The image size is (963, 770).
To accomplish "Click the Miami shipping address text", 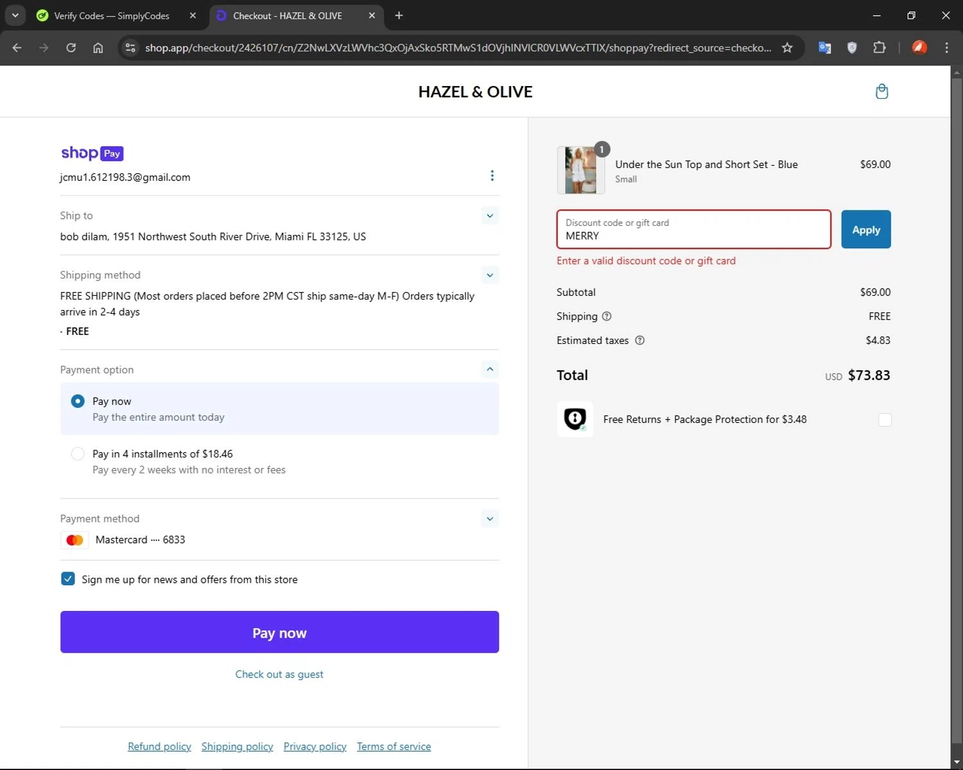I will point(213,237).
